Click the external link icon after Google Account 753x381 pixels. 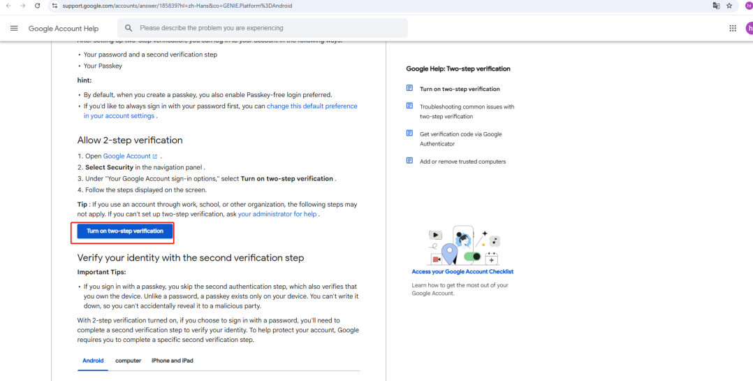pos(154,156)
